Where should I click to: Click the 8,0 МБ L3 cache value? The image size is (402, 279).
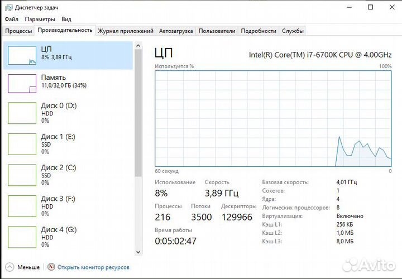click(345, 242)
